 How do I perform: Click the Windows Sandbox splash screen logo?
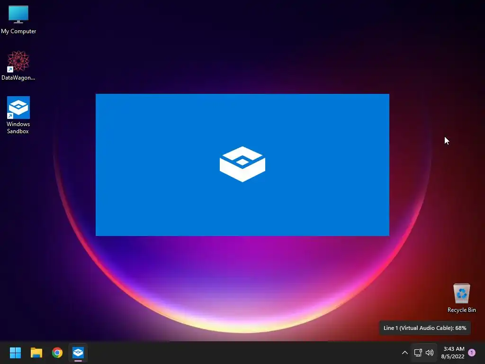point(242,164)
